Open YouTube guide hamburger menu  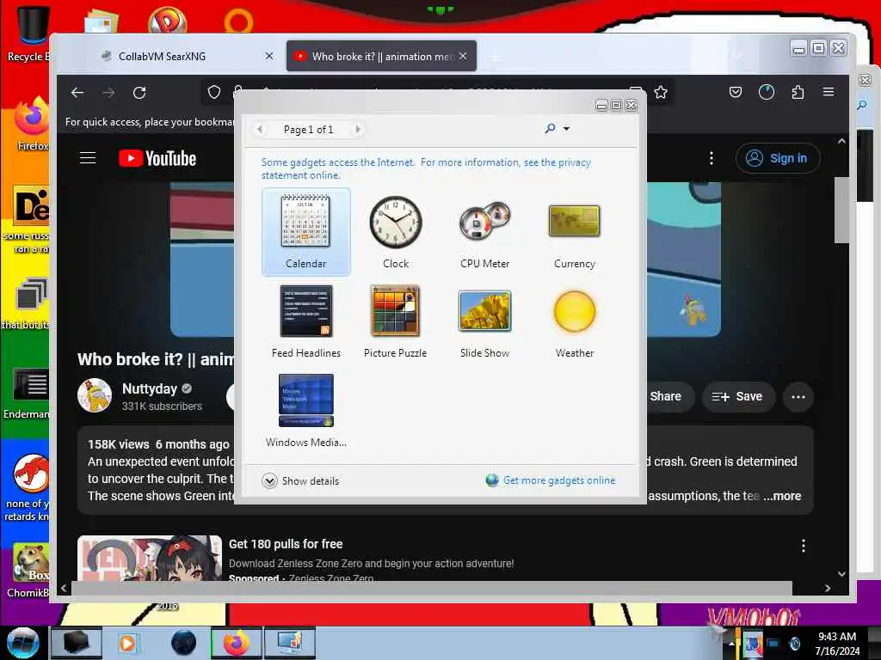click(88, 158)
